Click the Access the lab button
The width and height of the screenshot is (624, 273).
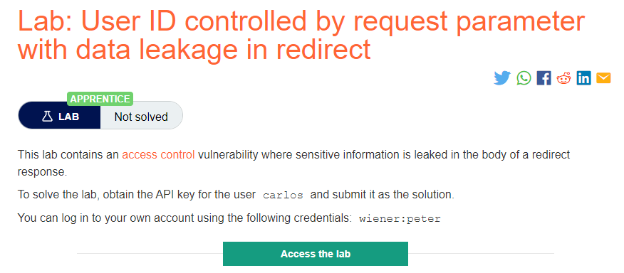(x=315, y=254)
